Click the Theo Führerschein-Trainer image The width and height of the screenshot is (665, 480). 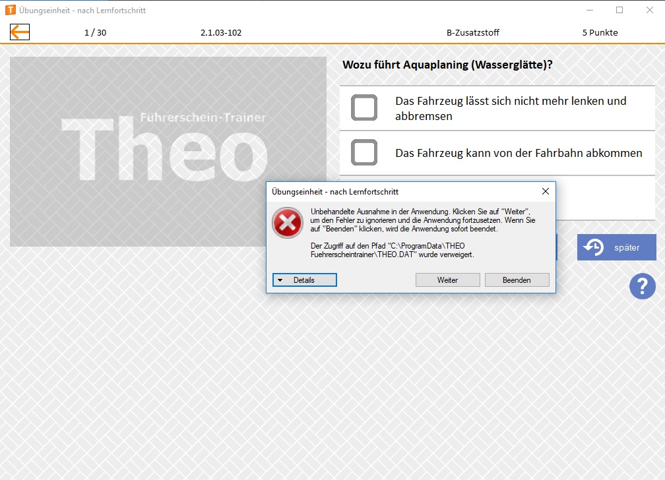pos(168,152)
